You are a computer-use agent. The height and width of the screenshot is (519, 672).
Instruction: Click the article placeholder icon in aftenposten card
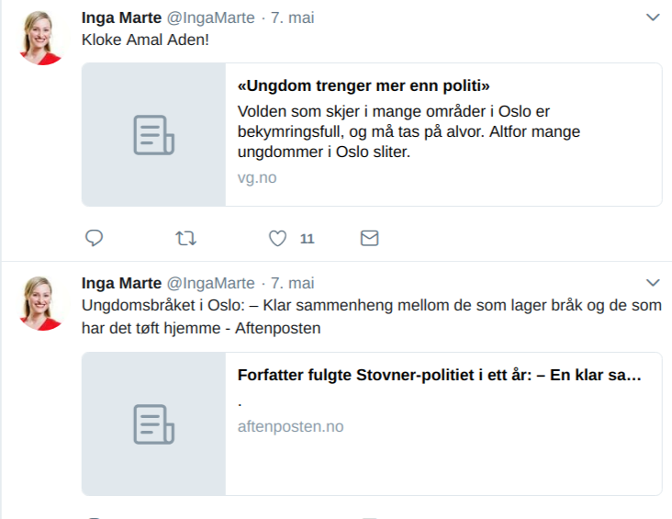[153, 423]
